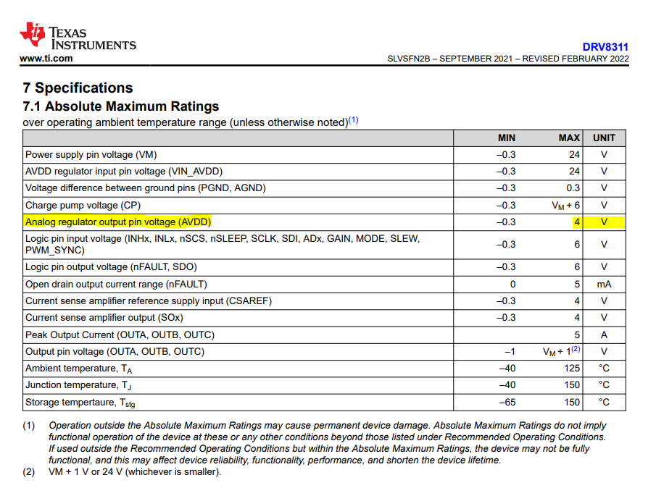
Task: Click the UNIT column header
Action: click(604, 138)
